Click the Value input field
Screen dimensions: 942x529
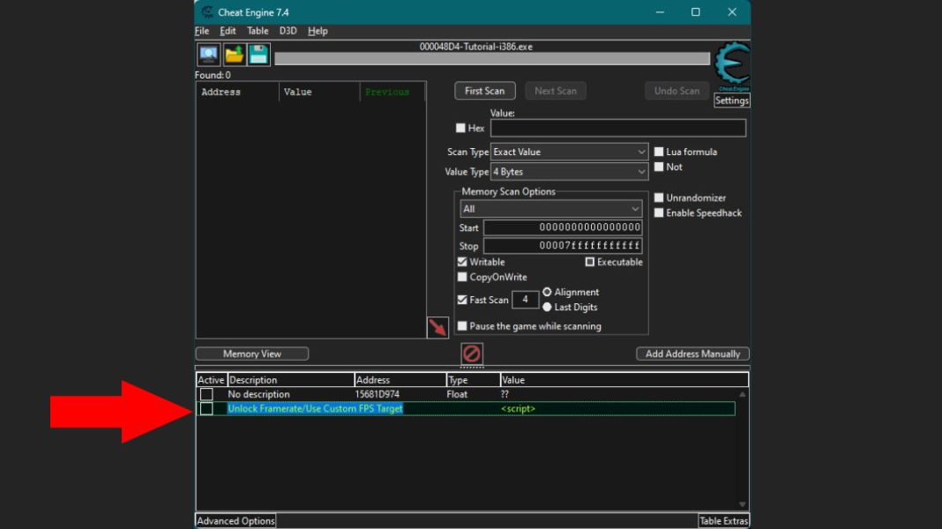tap(617, 128)
